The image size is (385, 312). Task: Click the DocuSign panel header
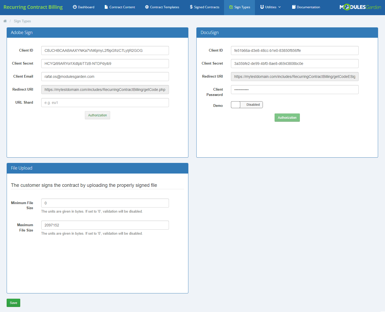pos(287,33)
